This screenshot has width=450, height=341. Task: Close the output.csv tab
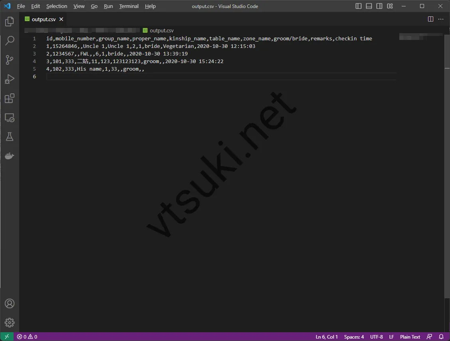(x=61, y=19)
